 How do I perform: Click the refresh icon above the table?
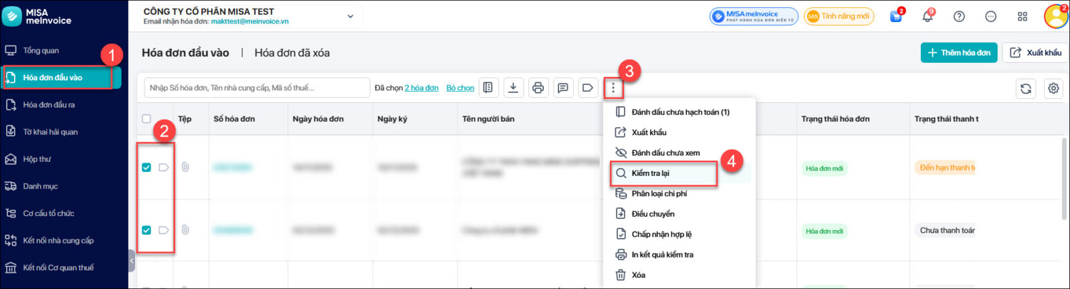pyautogui.click(x=1026, y=88)
